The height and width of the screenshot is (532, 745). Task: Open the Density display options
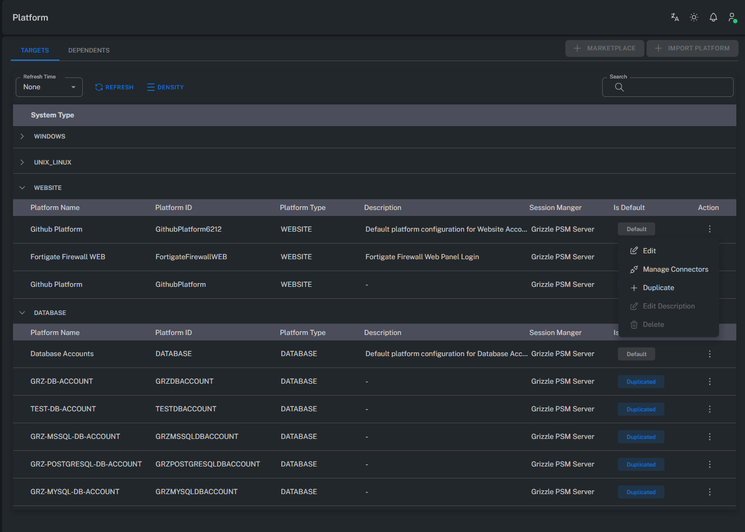pyautogui.click(x=165, y=87)
